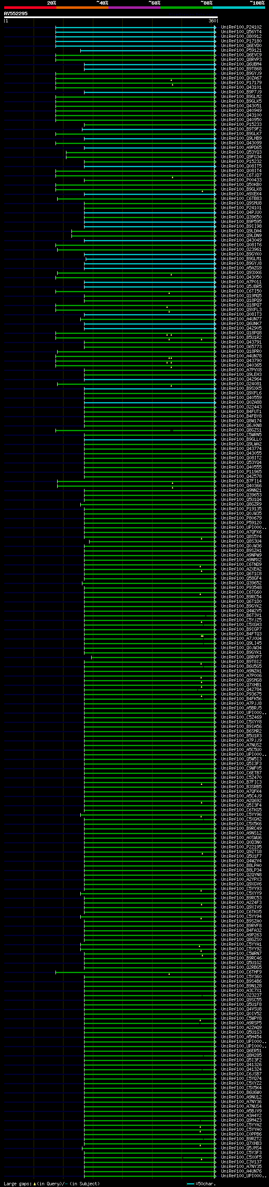269x1187 pixels.
Task: Click the cyan alignment bar for UniRef100_P24102
Action: 136,27
